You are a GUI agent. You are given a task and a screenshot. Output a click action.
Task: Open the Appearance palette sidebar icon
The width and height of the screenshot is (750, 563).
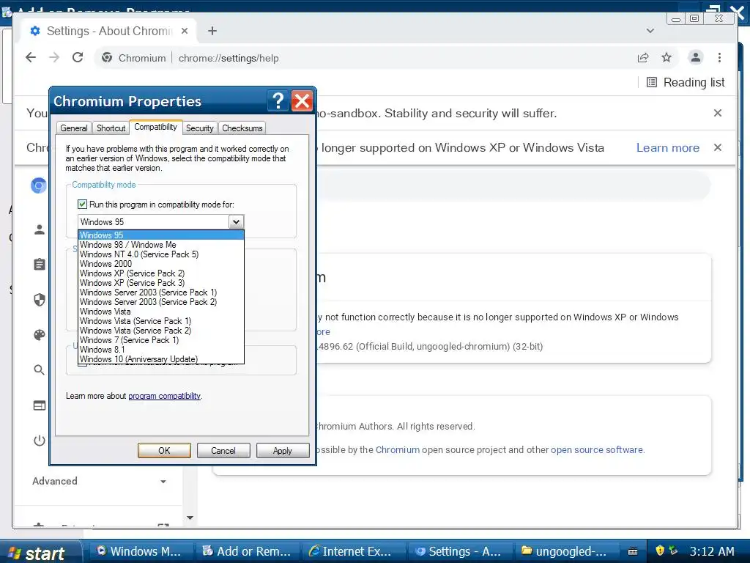coord(40,334)
